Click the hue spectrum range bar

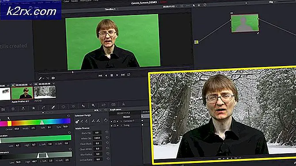coord(35,122)
